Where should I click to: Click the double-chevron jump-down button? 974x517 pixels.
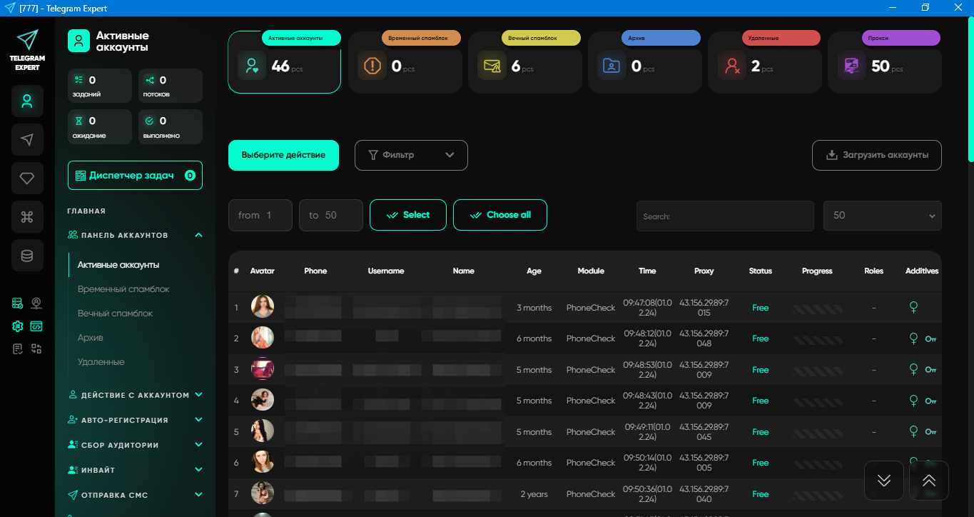884,481
